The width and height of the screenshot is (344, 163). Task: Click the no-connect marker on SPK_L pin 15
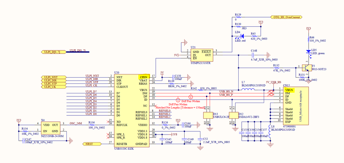point(108,134)
